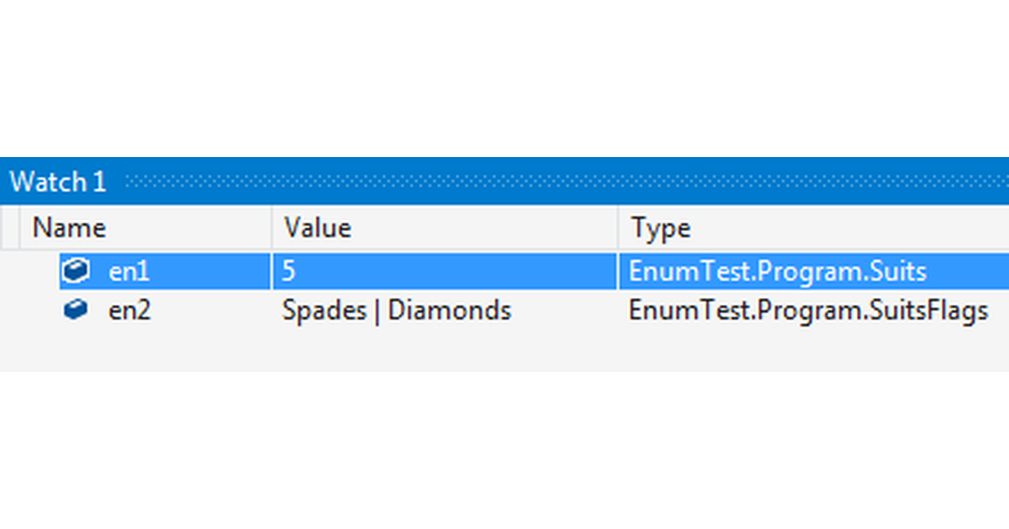Viewport: 1009px width, 529px height.
Task: Click the EnumTest.Program.SuitsFlags type cell
Action: [807, 310]
